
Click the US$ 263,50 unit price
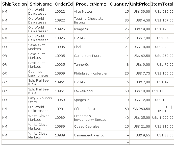point(141,109)
